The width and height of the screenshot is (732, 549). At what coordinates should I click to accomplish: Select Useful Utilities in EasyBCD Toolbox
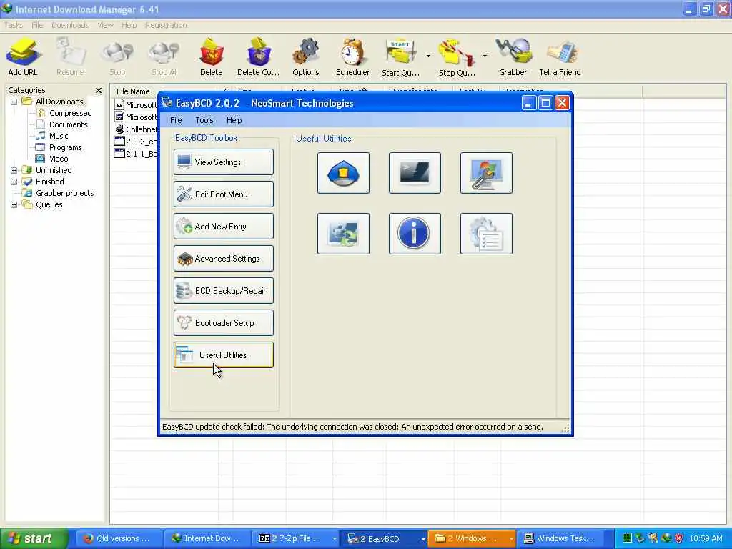[x=224, y=355]
